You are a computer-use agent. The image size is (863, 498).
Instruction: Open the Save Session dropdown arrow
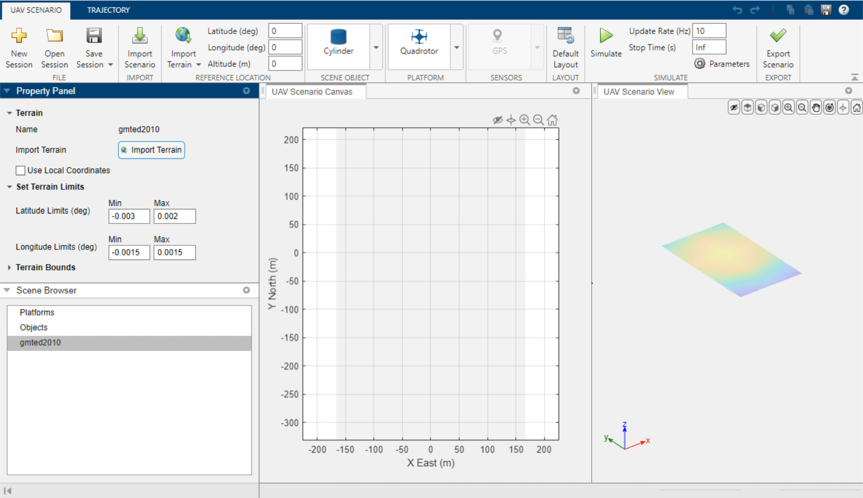[110, 65]
